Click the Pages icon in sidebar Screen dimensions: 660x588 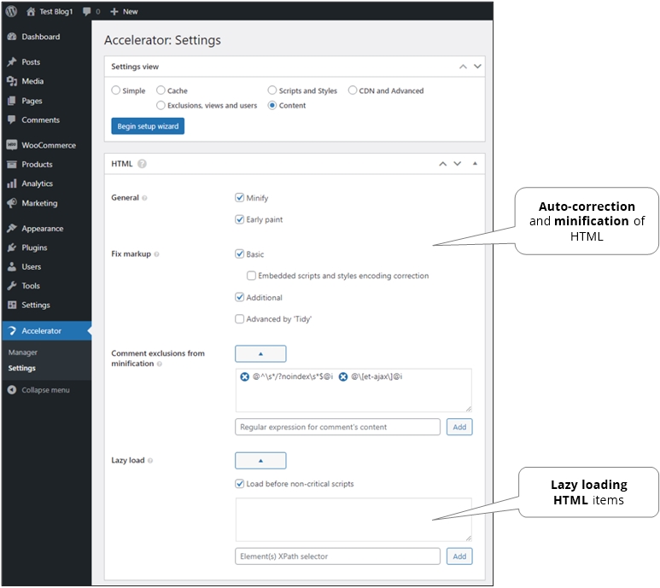12,101
